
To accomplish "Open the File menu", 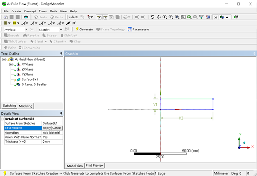I will [x=6, y=11].
